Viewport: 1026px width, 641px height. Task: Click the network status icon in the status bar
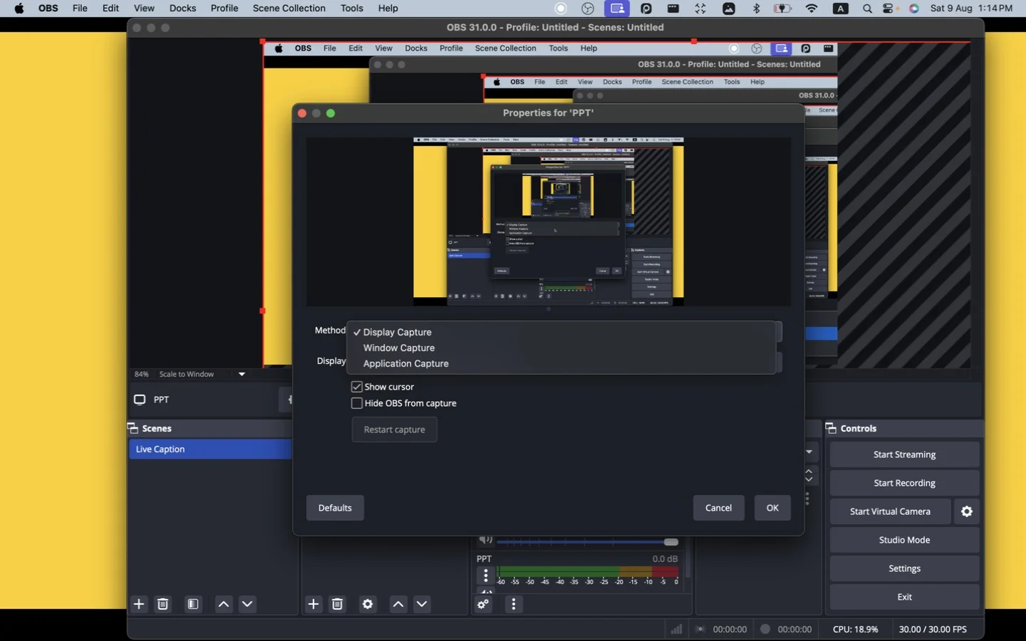676,629
